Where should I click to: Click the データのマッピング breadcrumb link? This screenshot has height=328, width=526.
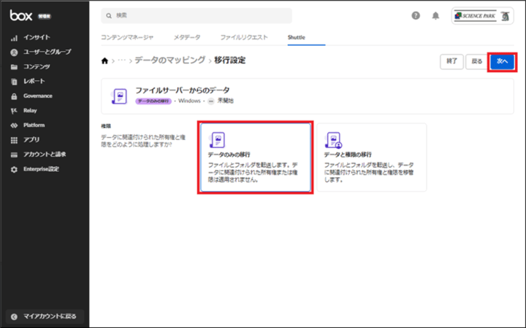169,60
